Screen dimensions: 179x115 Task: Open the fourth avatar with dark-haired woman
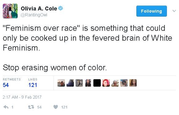tap(88, 83)
